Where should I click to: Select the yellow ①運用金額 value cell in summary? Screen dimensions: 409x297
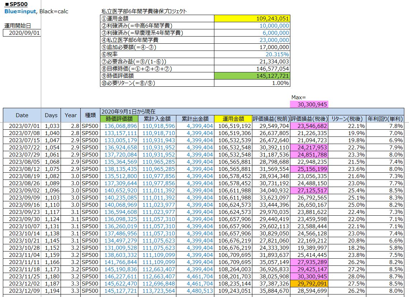pyautogui.click(x=252, y=19)
